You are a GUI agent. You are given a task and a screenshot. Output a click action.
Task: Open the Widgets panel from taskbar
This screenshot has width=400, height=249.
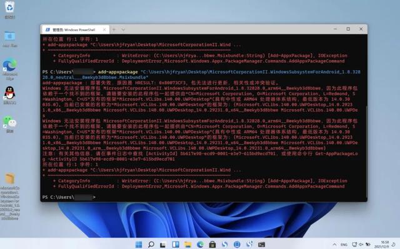pyautogui.click(x=176, y=245)
